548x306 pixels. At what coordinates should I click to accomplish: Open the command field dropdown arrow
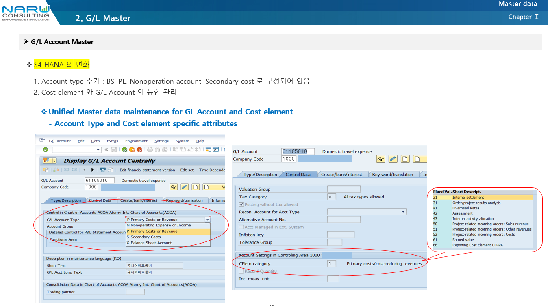click(98, 150)
